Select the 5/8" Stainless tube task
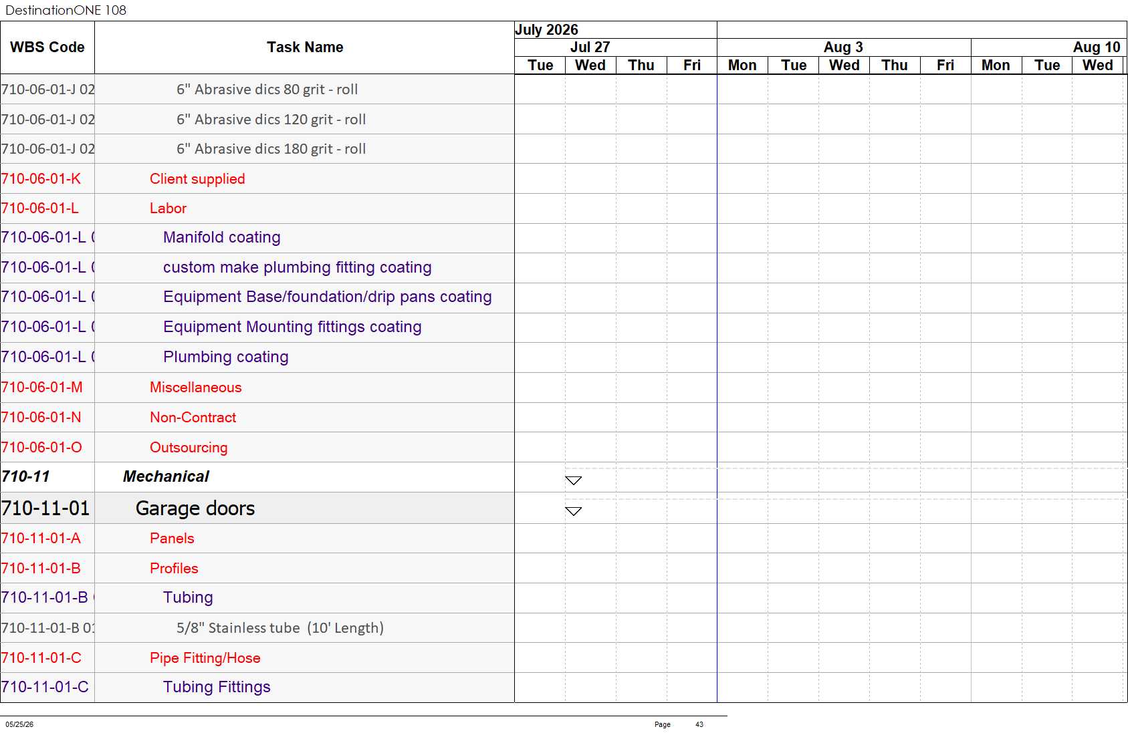The image size is (1128, 733). tap(280, 628)
